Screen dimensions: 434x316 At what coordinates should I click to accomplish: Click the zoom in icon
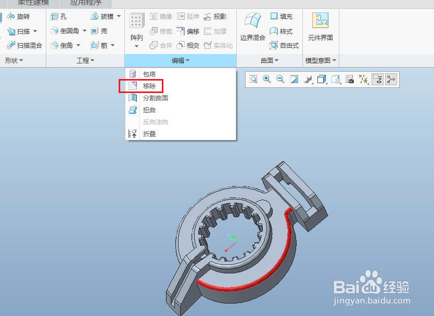(x=267, y=80)
